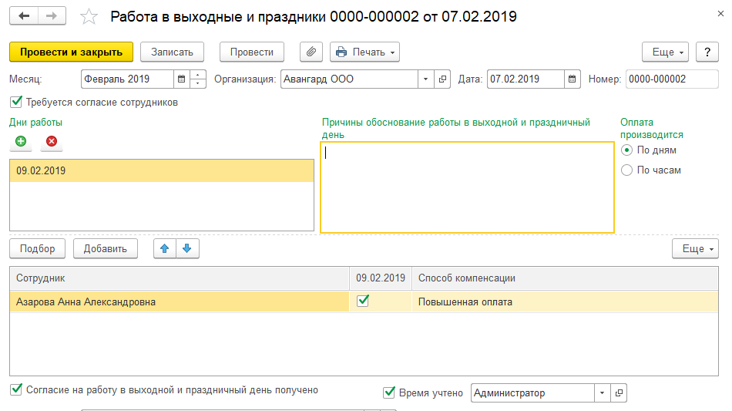Toggle Согласие на работу получено checkbox

coord(16,389)
